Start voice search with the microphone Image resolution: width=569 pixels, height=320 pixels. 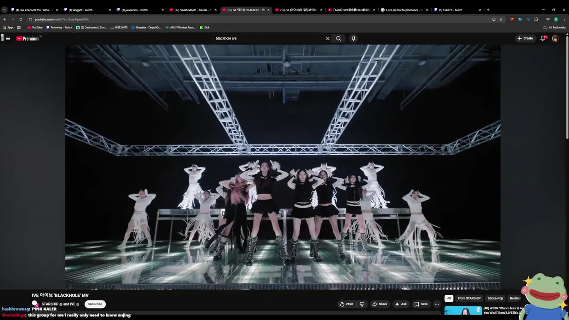point(353,38)
